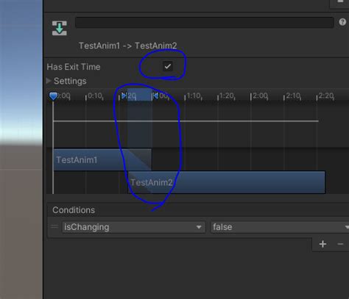349x299 pixels.
Task: Open the false value dropdown
Action: point(280,227)
